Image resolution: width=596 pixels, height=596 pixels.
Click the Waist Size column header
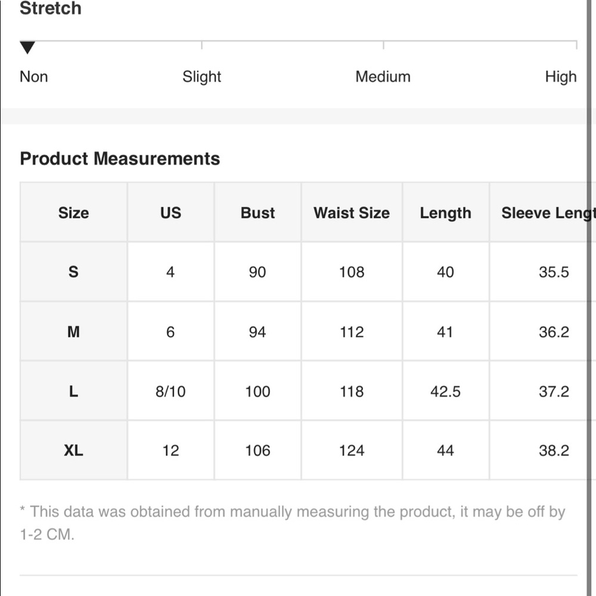tap(352, 213)
